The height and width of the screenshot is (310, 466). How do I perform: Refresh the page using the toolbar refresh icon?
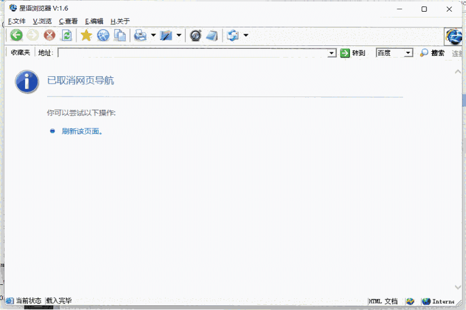tap(66, 35)
